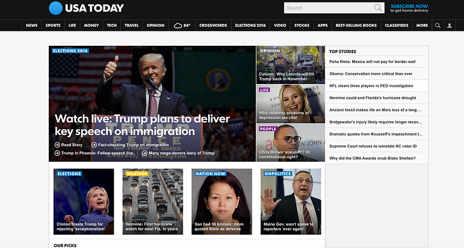Open Supreme Court NC voter ID story
This screenshot has width=464, height=248.
pos(373,147)
